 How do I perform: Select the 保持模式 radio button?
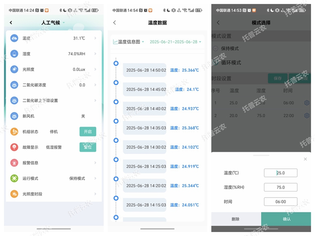pos(216,48)
